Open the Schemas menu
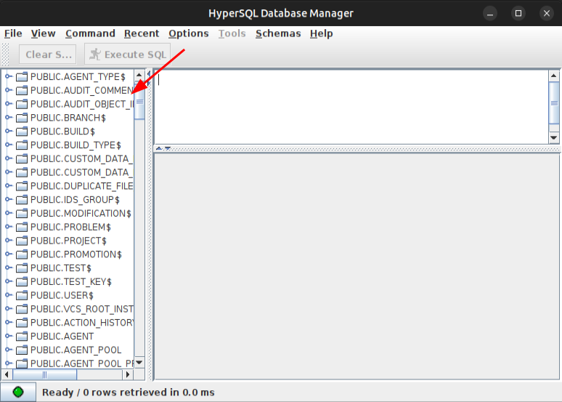The height and width of the screenshot is (402, 562). (x=277, y=33)
